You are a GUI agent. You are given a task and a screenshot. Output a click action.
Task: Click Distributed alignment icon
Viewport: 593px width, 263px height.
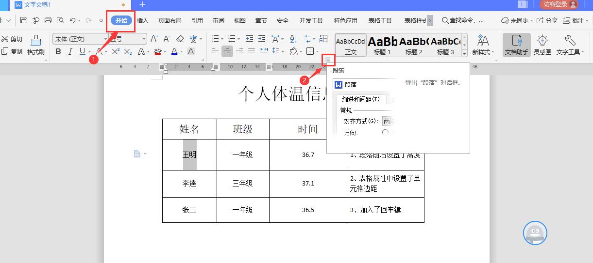point(264,51)
